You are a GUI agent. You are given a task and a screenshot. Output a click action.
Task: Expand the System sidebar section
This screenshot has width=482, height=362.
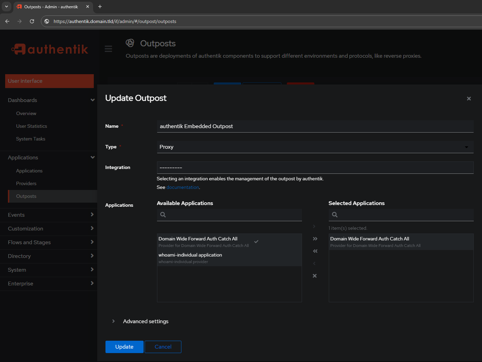pyautogui.click(x=49, y=270)
